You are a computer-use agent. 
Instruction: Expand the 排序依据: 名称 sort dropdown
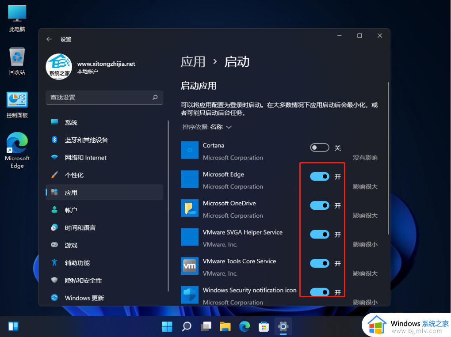207,127
